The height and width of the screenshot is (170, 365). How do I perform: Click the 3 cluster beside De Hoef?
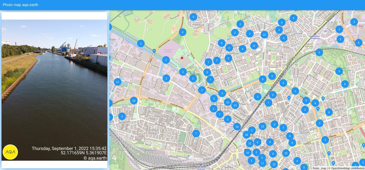354,22
